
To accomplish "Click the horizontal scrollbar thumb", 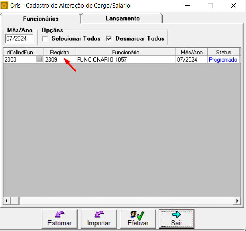I will pyautogui.click(x=15, y=201).
